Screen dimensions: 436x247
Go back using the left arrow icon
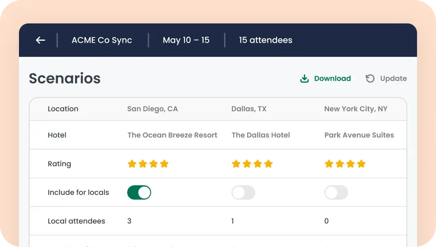point(40,40)
